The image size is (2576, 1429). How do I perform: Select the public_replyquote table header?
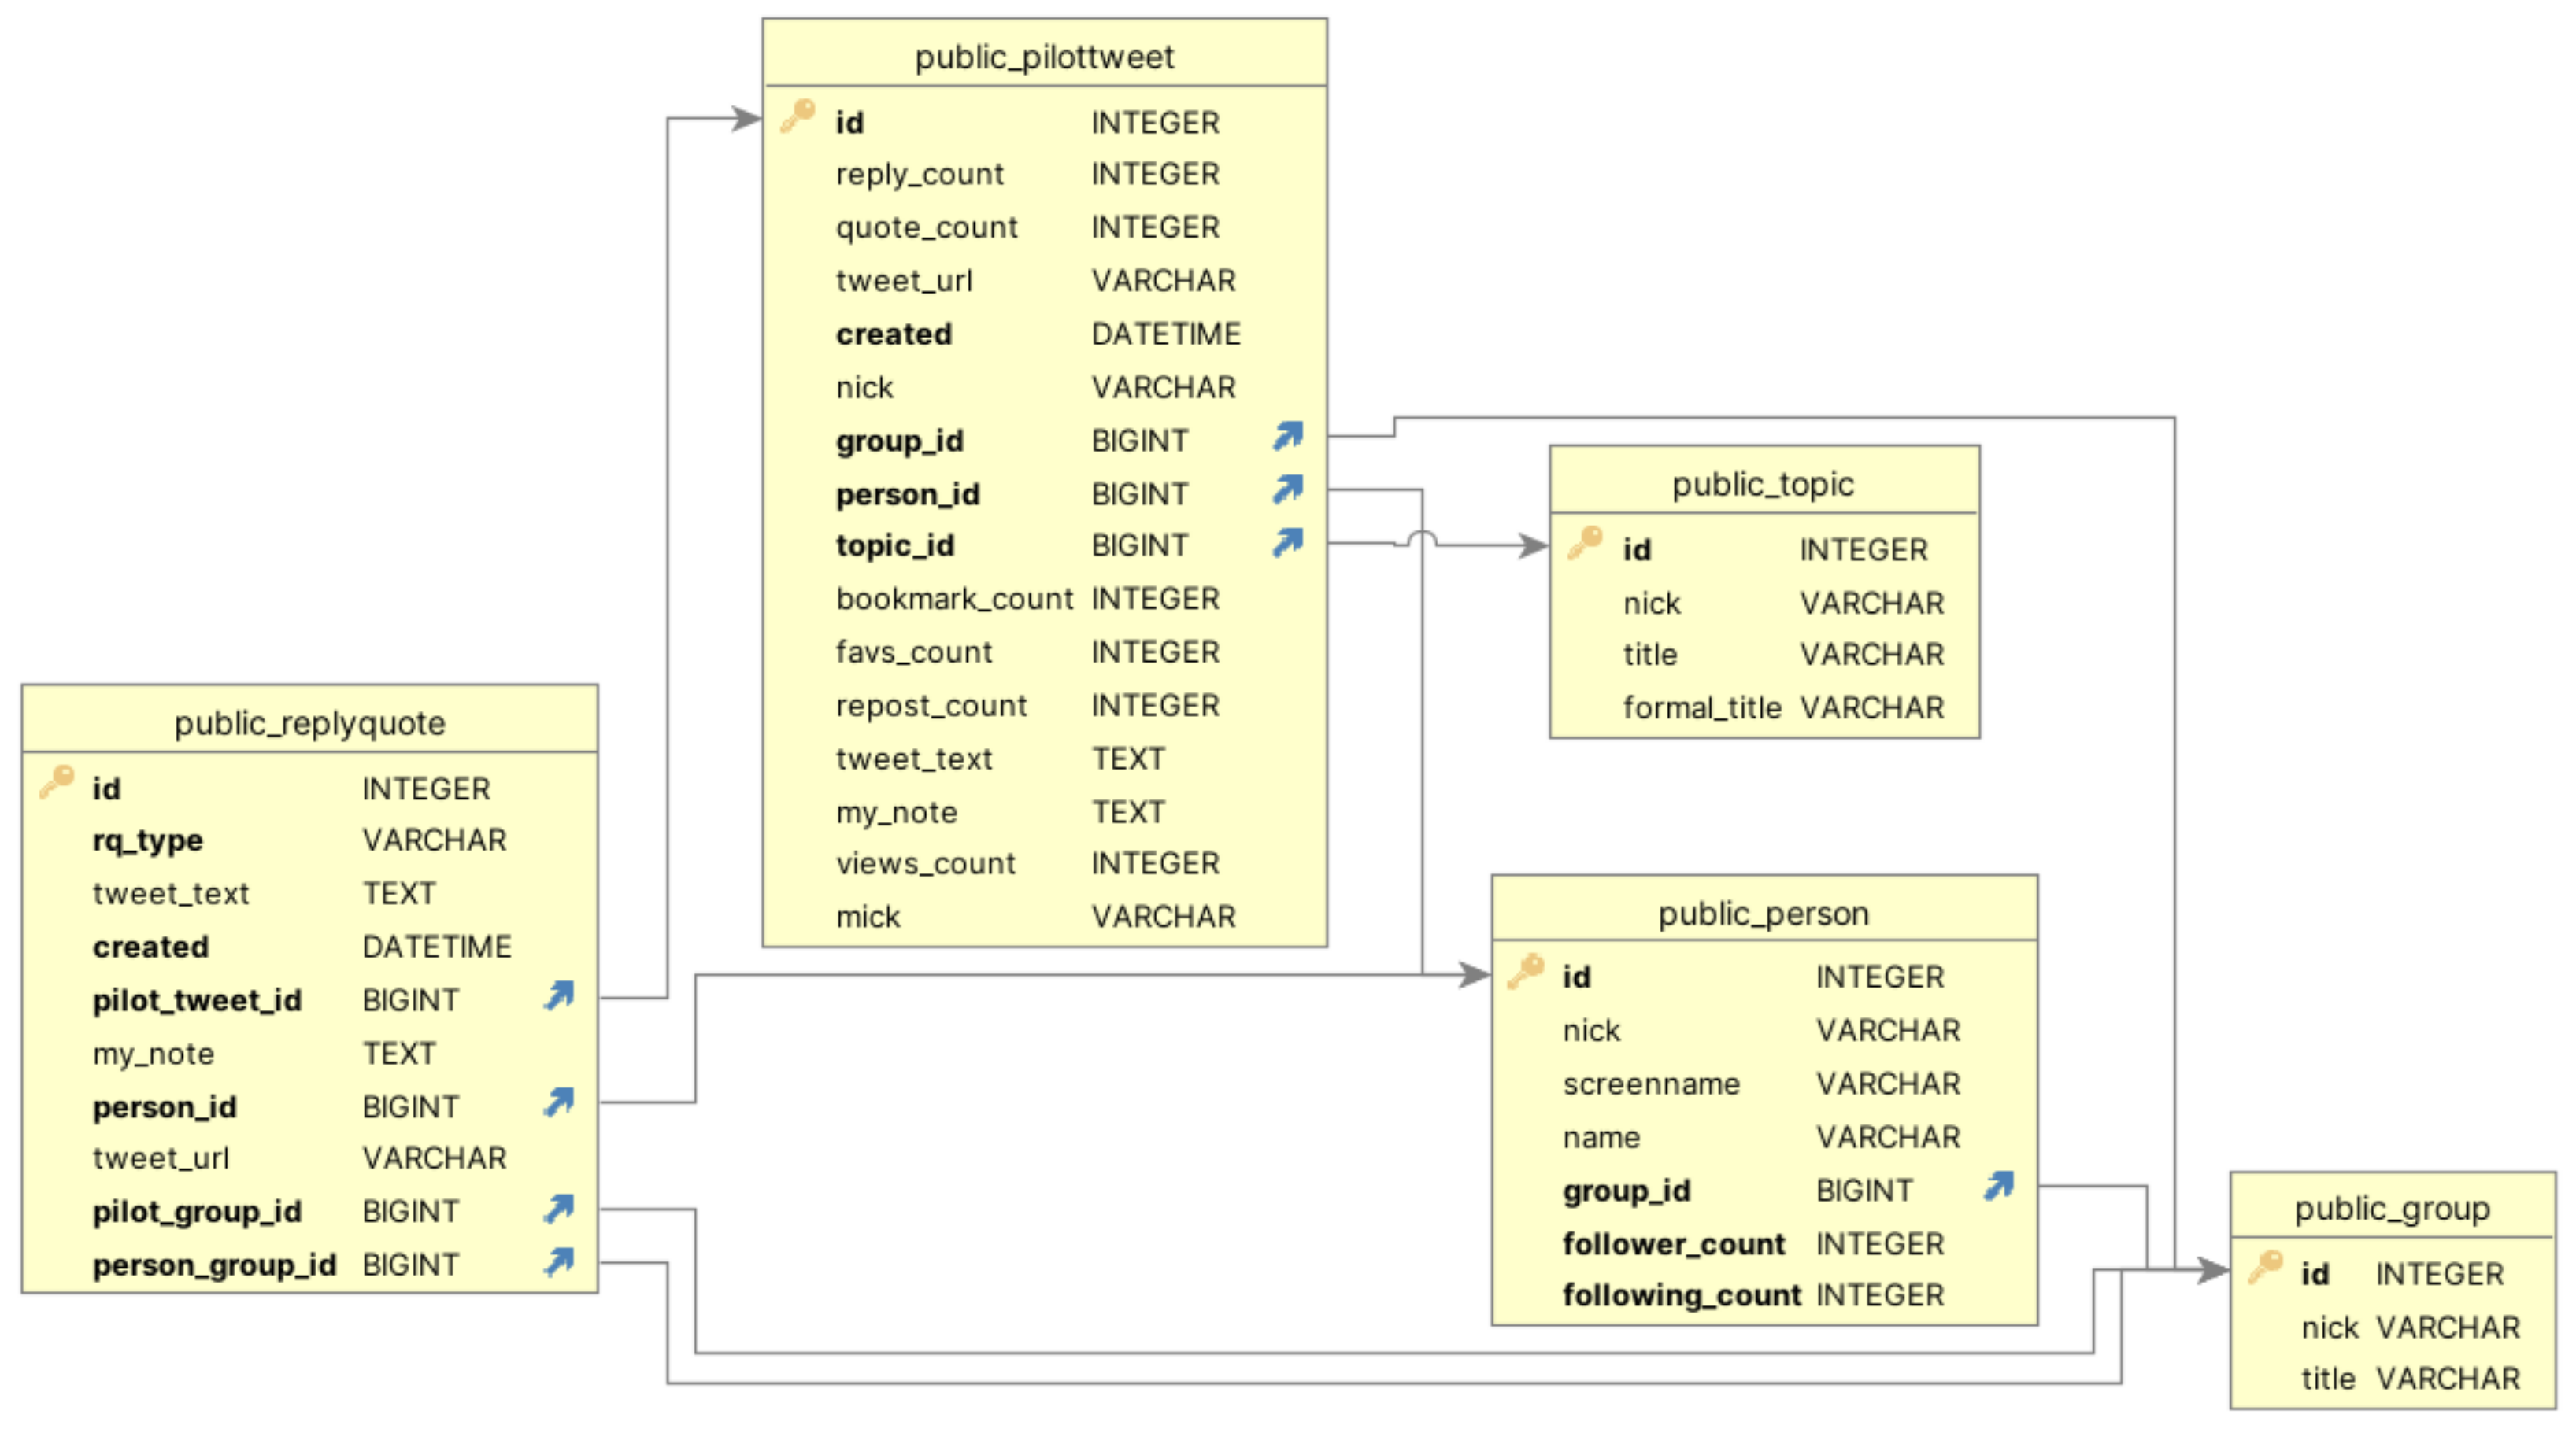309,722
